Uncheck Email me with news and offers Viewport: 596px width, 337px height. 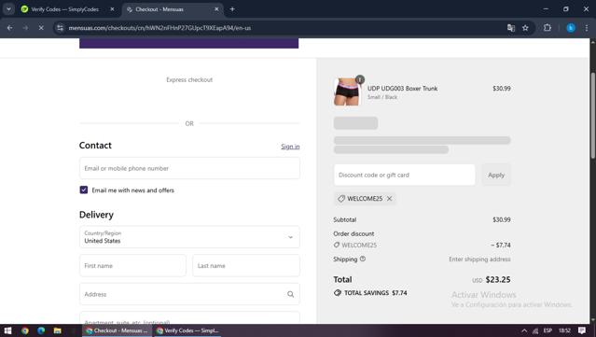point(84,190)
